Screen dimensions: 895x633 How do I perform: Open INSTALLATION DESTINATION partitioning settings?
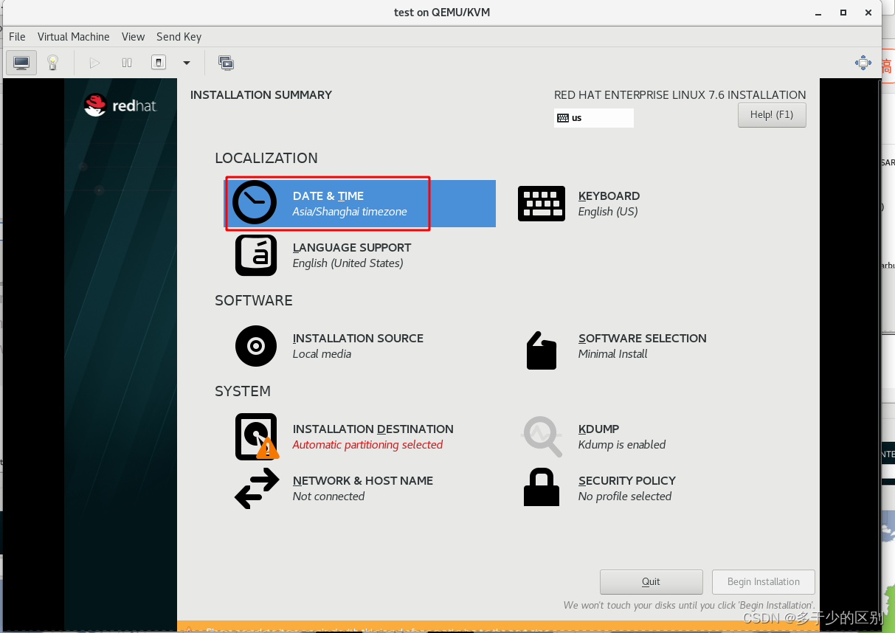click(373, 437)
